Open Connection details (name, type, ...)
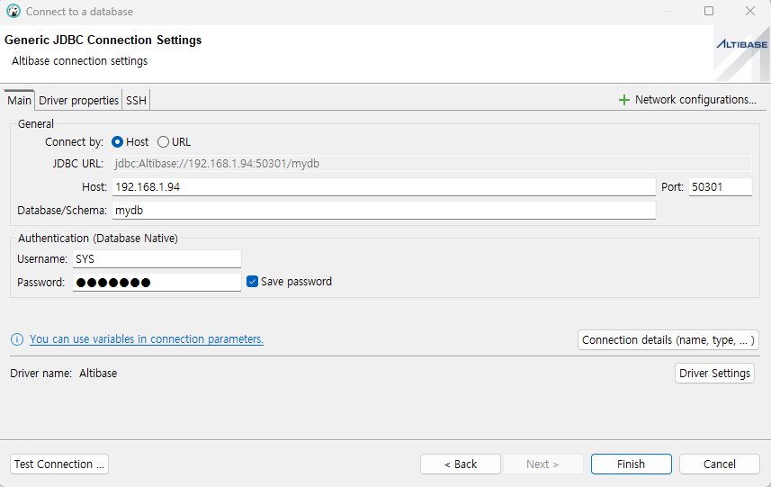The image size is (771, 487). pyautogui.click(x=668, y=340)
